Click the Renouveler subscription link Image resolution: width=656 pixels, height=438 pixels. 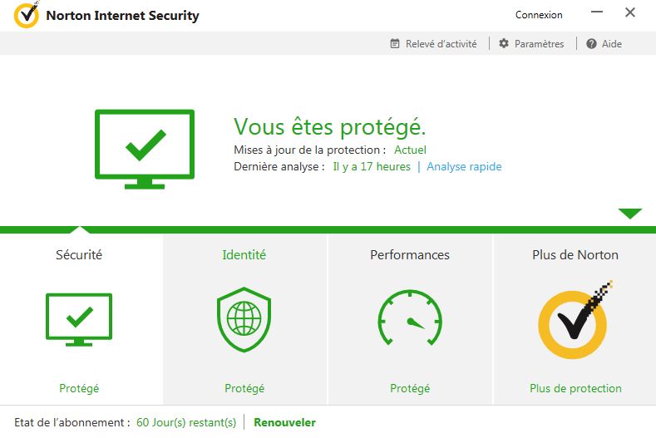tap(284, 422)
